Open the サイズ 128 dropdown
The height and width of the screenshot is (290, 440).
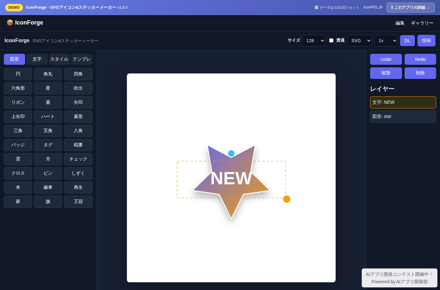314,41
